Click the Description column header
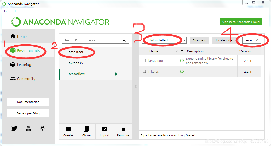This screenshot has width=271, height=146. click(195, 51)
